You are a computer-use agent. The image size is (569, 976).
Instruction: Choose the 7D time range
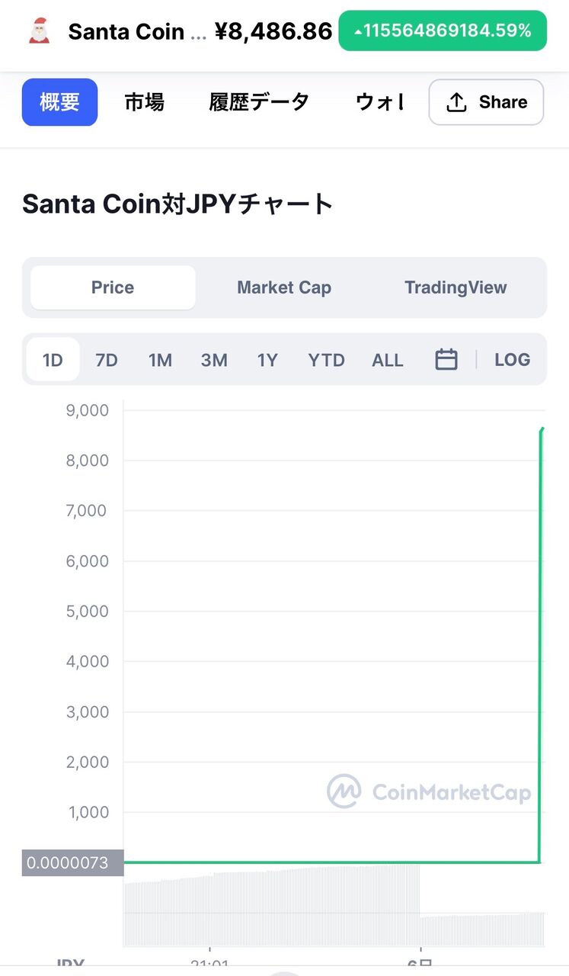(107, 359)
